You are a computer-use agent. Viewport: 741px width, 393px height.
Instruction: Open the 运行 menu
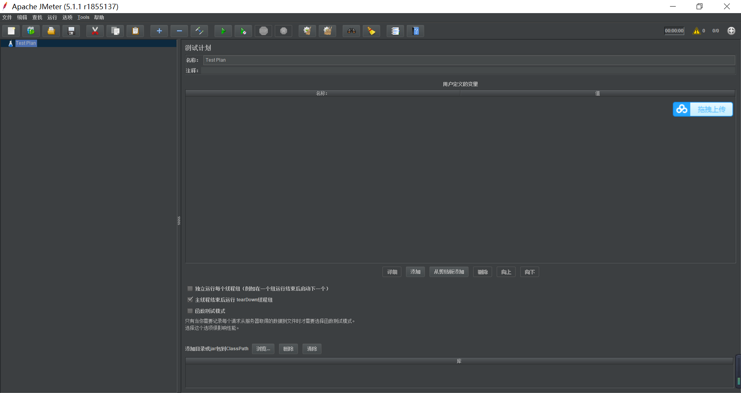[52, 17]
